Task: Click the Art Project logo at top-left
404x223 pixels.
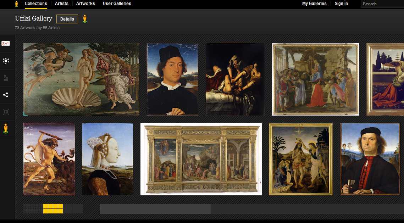Action: point(16,4)
